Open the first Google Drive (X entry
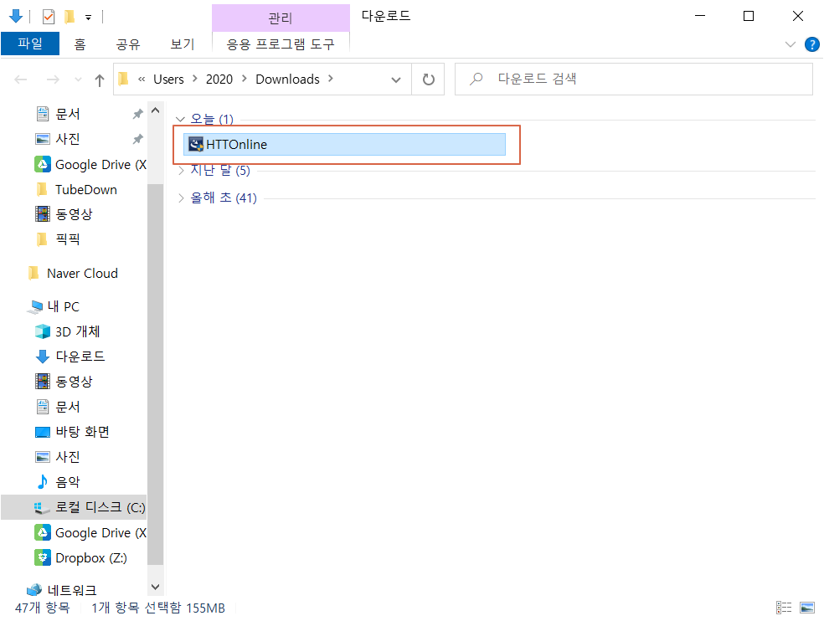 (90, 164)
